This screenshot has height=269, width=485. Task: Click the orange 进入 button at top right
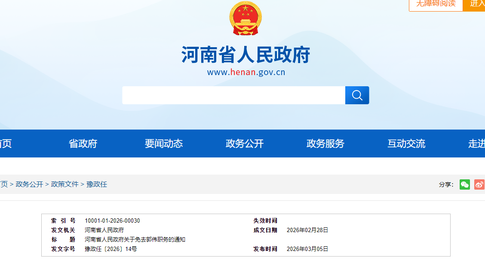[476, 4]
